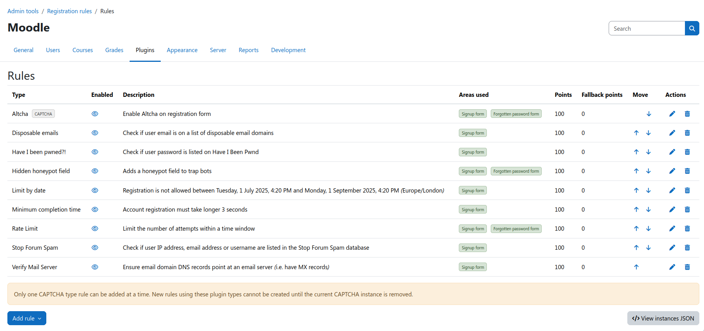Move Limit by date rule up
704x331 pixels.
click(x=636, y=191)
